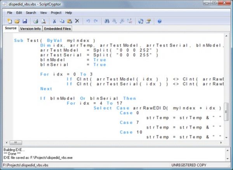Click the output pane's scroll up arrow

tap(228, 151)
